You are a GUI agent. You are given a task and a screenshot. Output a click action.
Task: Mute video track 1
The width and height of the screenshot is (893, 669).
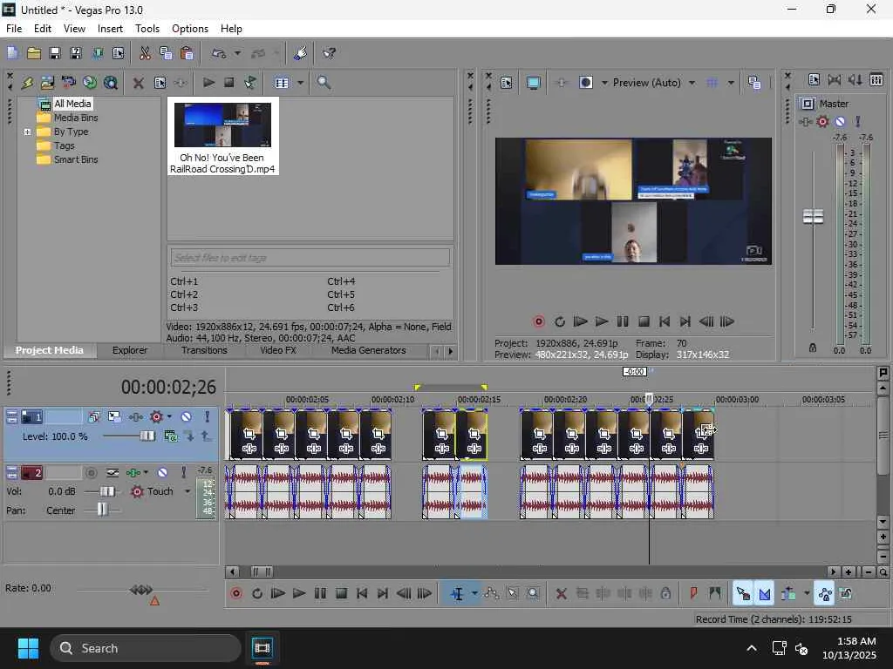187,417
